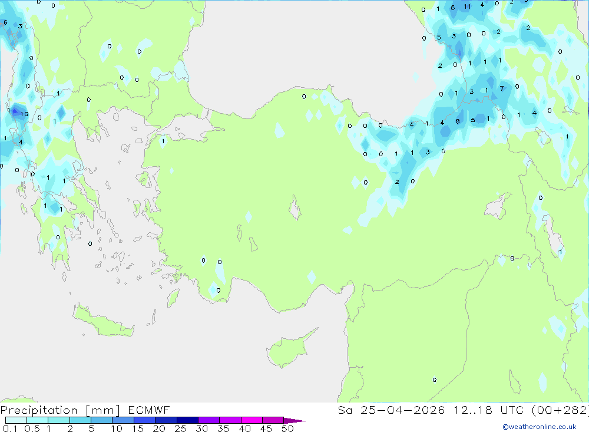This screenshot has height=432, width=589.
Task: Pick the 15 to 20 mm legend swatch
Action: point(145,420)
